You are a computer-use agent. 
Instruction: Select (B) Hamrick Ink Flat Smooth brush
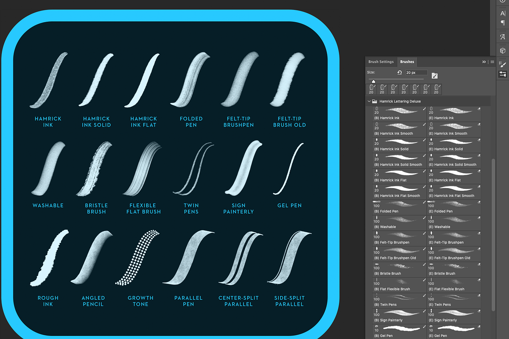[x=400, y=192]
